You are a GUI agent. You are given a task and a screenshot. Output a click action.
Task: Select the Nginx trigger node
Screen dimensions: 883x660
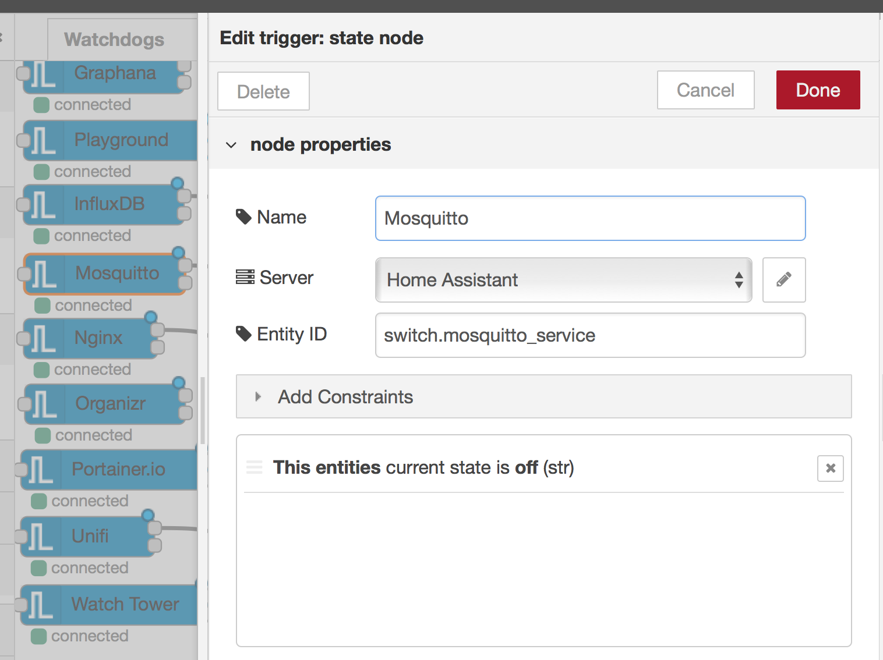(98, 338)
